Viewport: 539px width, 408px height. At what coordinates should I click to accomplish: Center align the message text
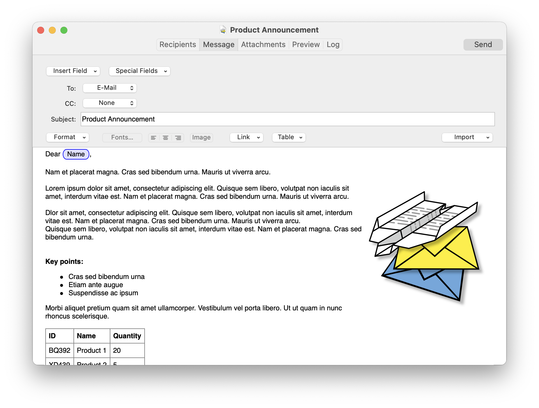coord(166,137)
